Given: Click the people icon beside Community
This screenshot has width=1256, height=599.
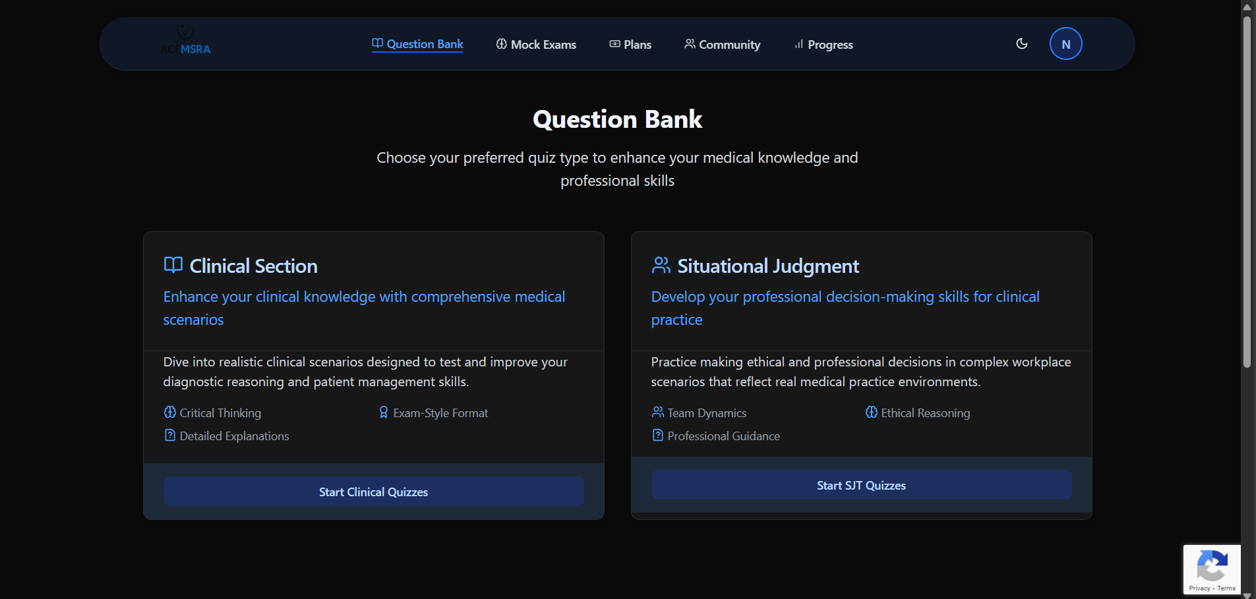Looking at the screenshot, I should (690, 44).
